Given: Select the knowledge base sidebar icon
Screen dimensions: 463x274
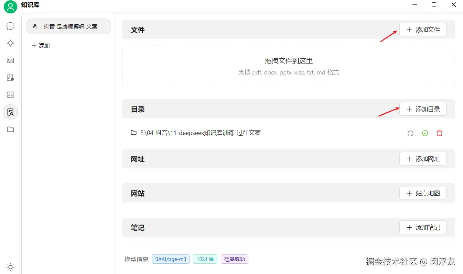Looking at the screenshot, I should coord(10,112).
